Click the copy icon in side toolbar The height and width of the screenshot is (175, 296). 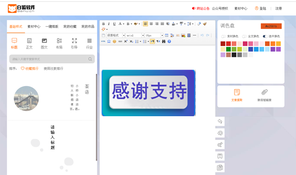220,168
